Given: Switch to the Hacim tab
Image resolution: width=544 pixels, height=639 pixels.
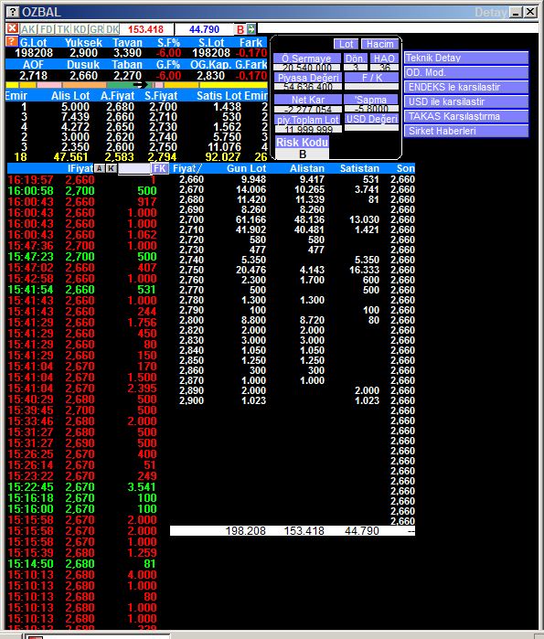Looking at the screenshot, I should [x=379, y=44].
